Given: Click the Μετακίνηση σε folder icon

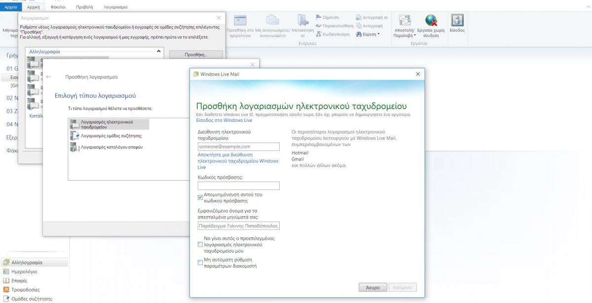Looking at the screenshot, I should [x=303, y=21].
